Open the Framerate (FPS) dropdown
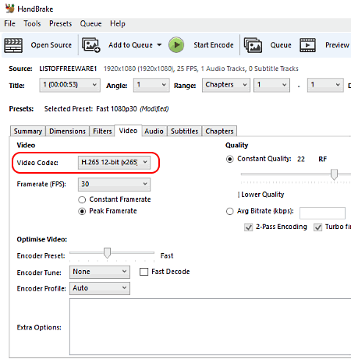 [x=114, y=184]
